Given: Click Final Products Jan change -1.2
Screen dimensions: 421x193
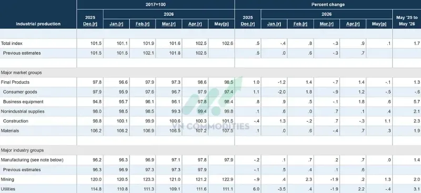Looking at the screenshot, I should (281, 82).
